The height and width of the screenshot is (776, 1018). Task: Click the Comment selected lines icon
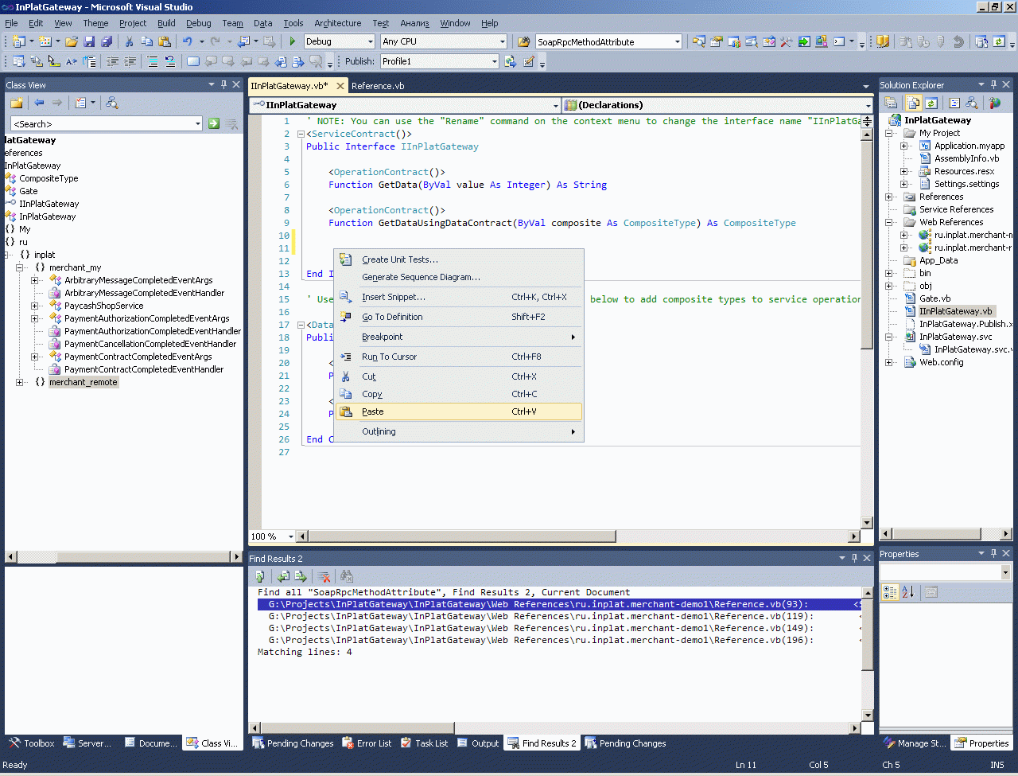coord(153,61)
